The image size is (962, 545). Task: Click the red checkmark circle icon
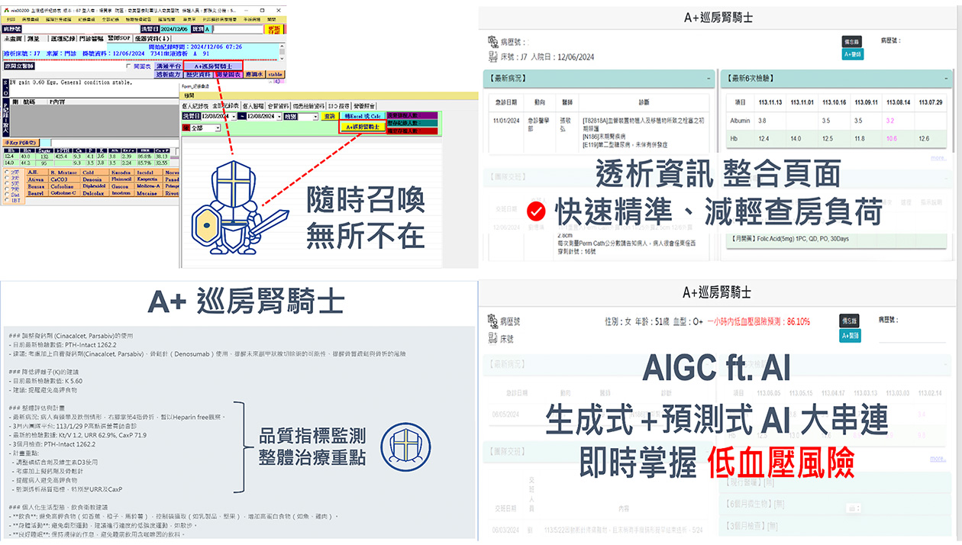[536, 211]
